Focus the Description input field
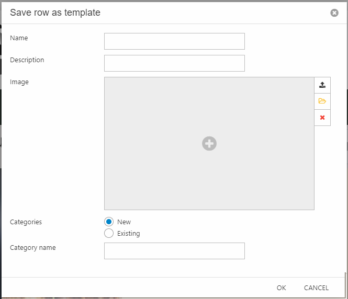Screen dimensions: 348x299 pos(174,63)
